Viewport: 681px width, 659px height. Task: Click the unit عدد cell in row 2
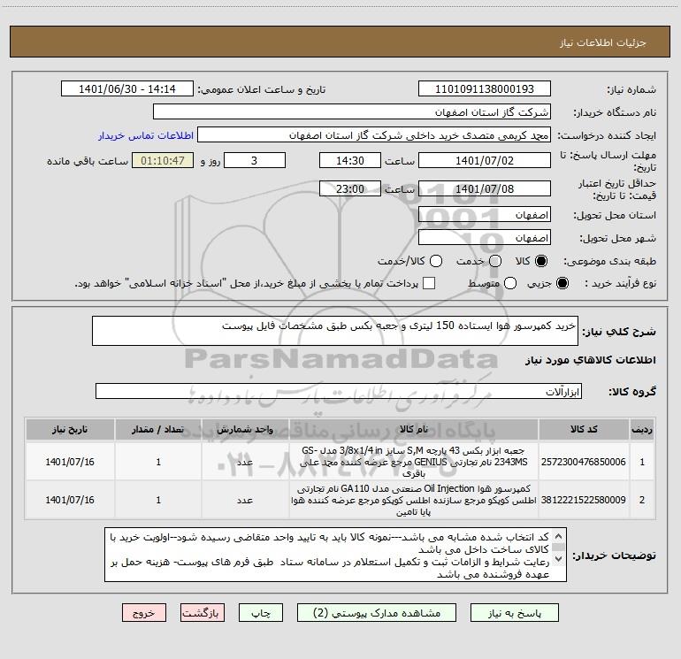(x=245, y=500)
